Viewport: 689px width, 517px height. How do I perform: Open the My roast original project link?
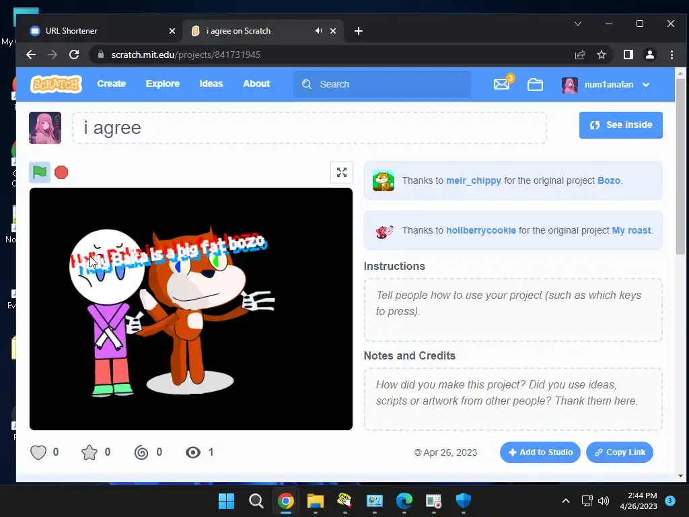pyautogui.click(x=631, y=230)
